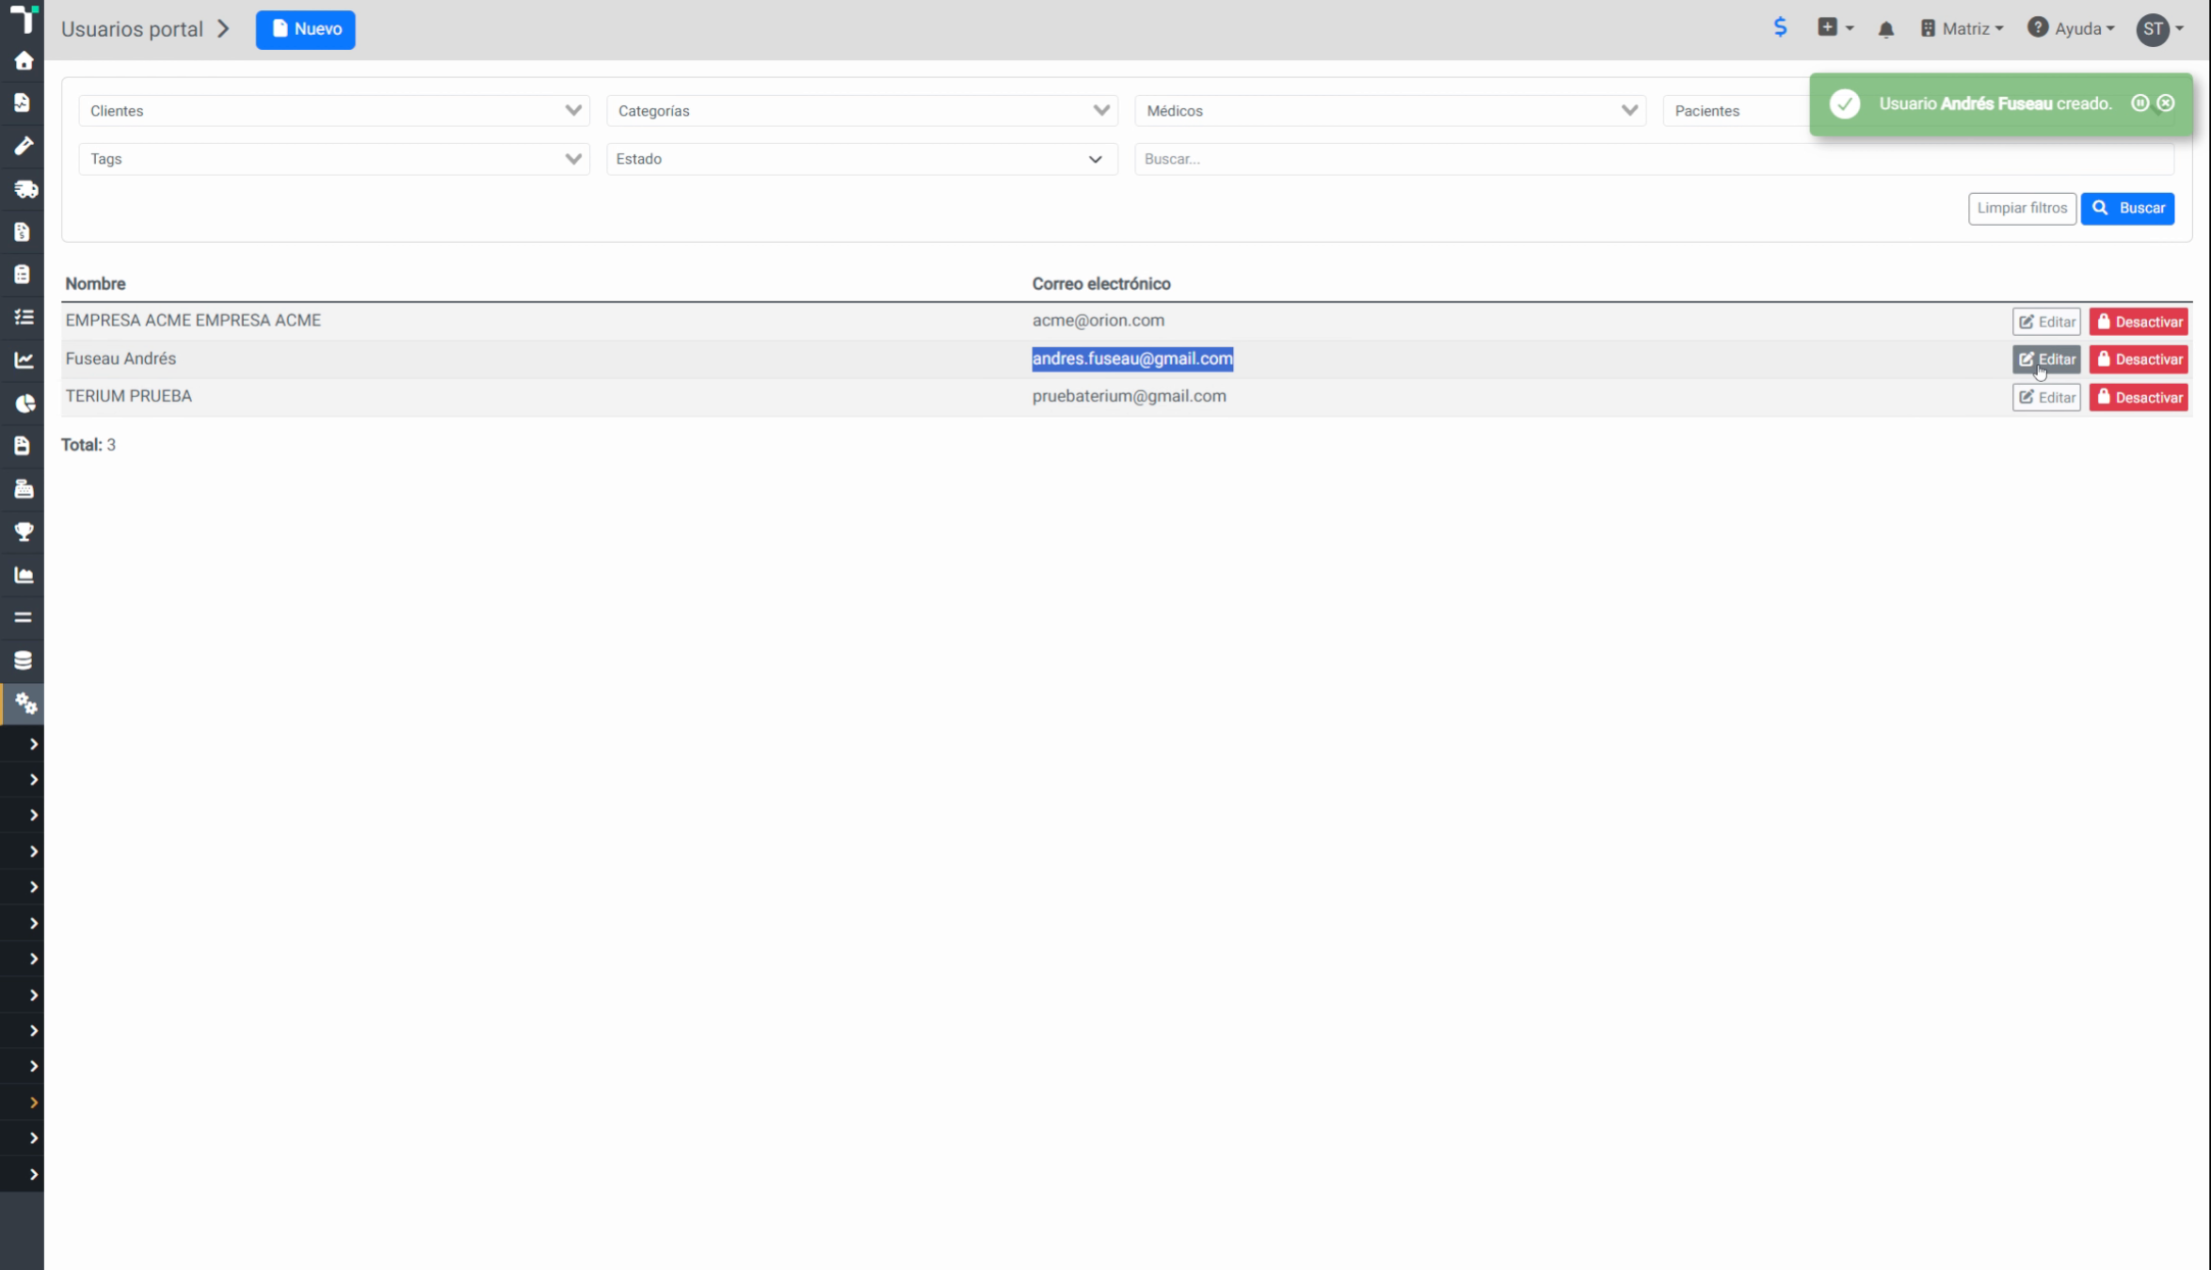Image resolution: width=2211 pixels, height=1270 pixels.
Task: Open the invoice dollar document icon in sidebar
Action: 23,231
